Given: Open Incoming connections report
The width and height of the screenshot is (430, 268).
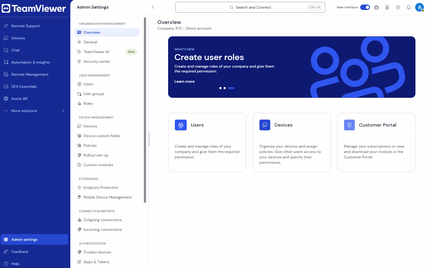Looking at the screenshot, I should (x=107, y=229).
